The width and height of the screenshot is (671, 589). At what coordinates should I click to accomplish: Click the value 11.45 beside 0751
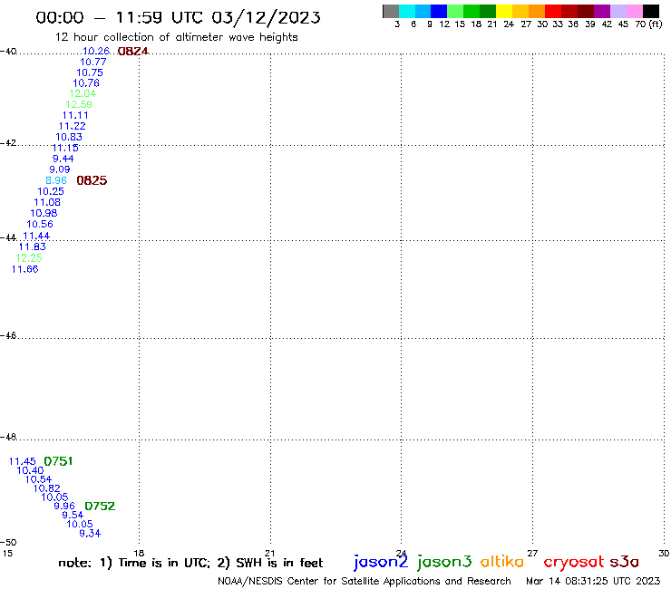click(x=23, y=461)
